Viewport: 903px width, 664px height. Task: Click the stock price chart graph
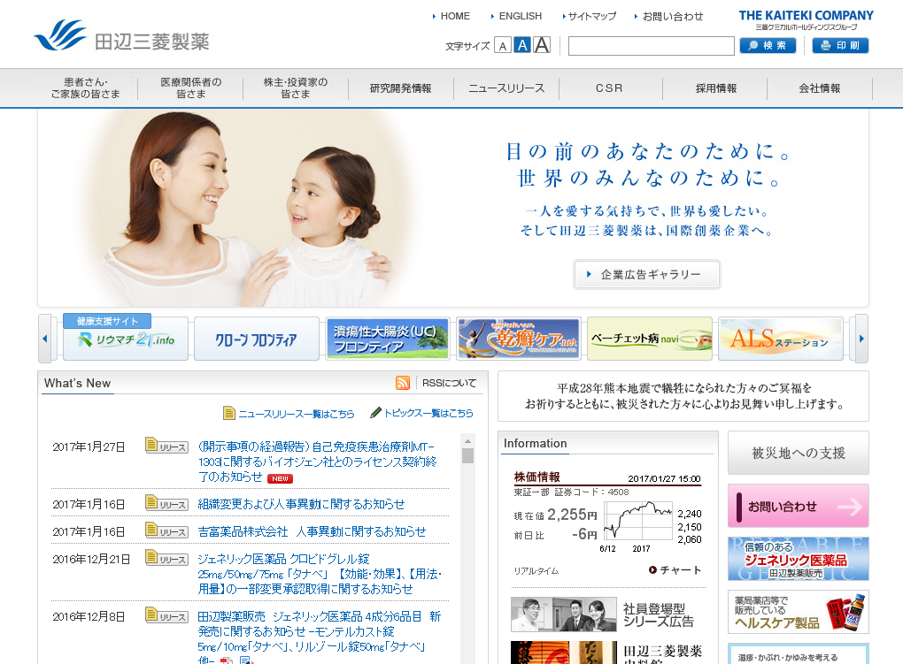click(638, 521)
